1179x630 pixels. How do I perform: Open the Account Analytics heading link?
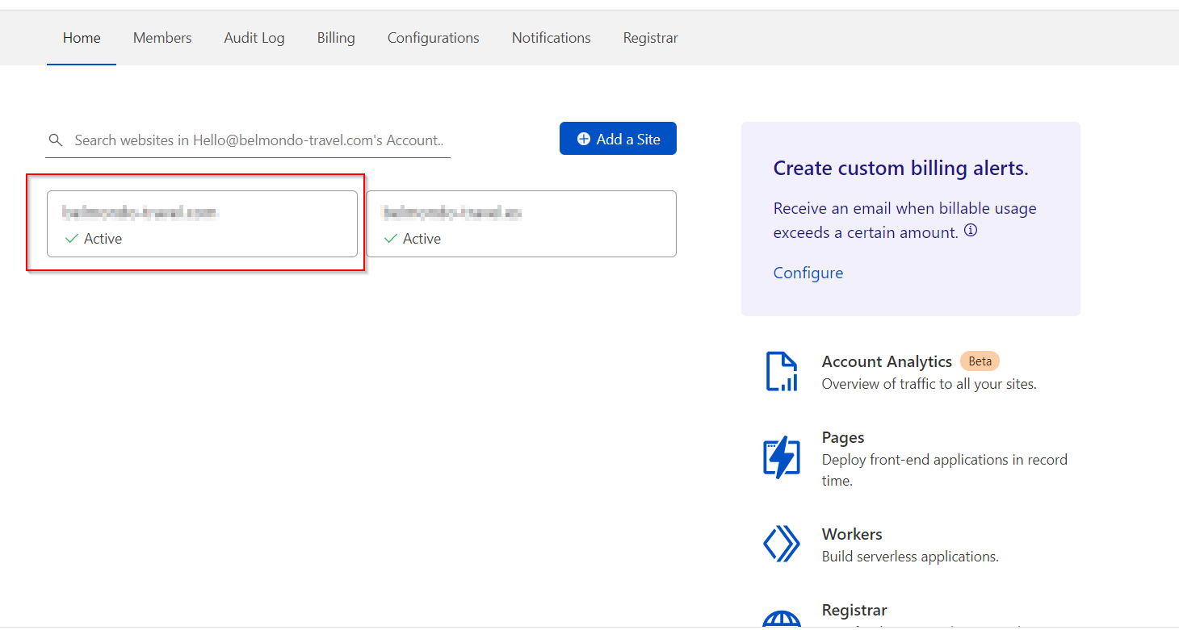click(887, 361)
